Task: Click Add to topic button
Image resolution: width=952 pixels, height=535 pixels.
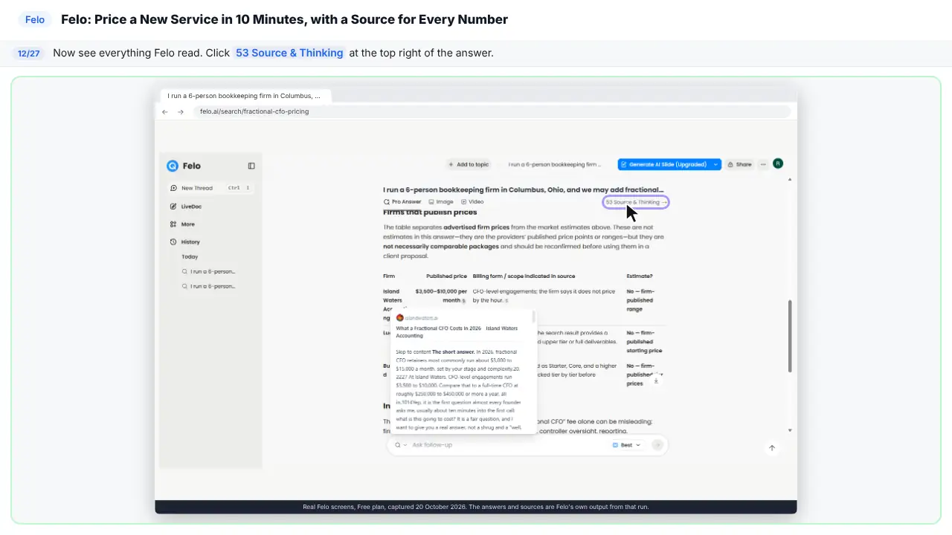Action: pos(469,164)
